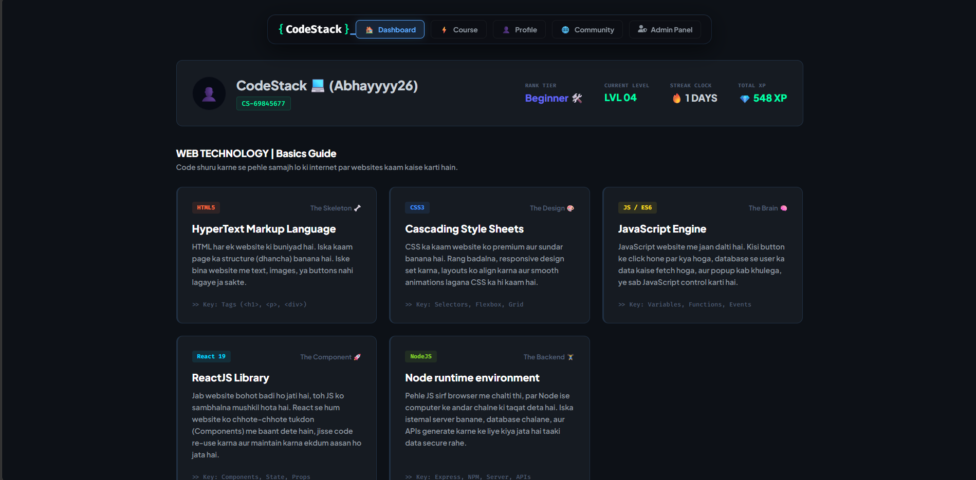This screenshot has width=976, height=480.
Task: Click the admin user icon in Admin Panel tab
Action: (x=642, y=29)
